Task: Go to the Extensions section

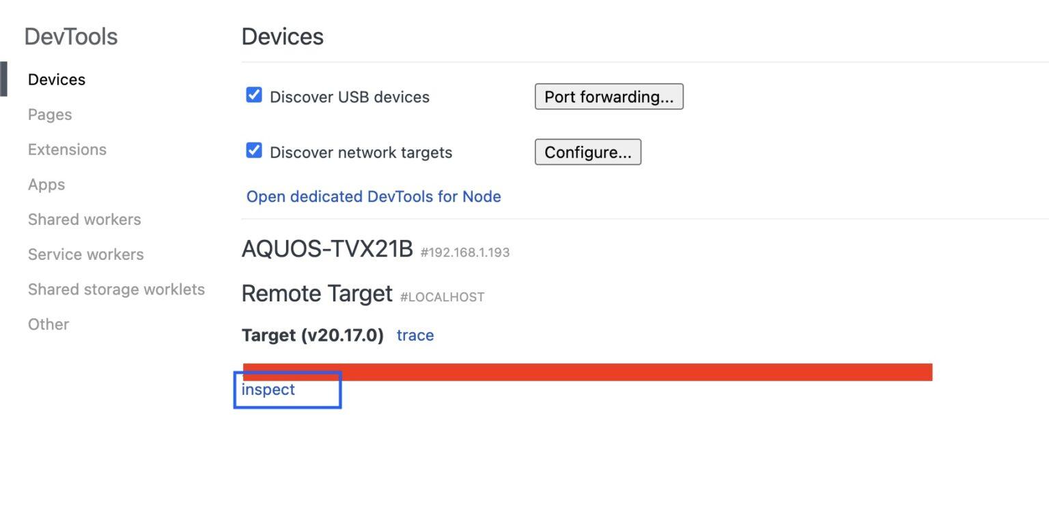Action: 67,149
